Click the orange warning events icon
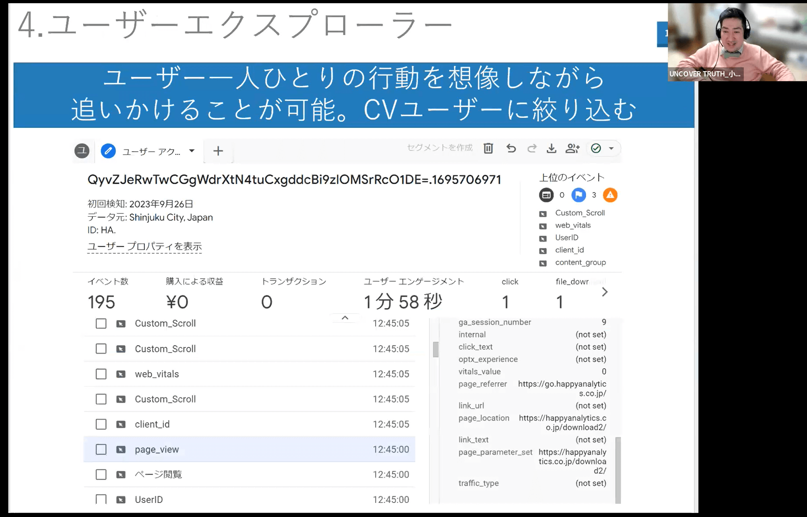This screenshot has width=807, height=517. [610, 195]
